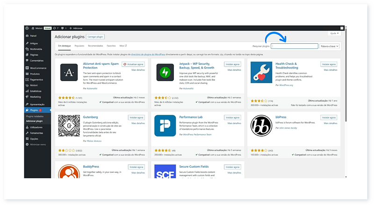Click the Health Check wrench icon
Image resolution: width=374 pixels, height=206 pixels.
(x=261, y=72)
